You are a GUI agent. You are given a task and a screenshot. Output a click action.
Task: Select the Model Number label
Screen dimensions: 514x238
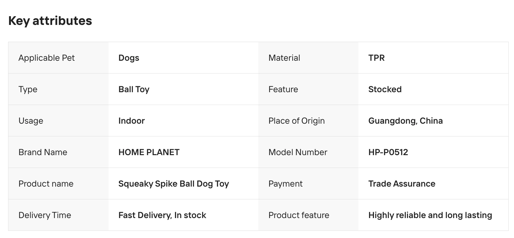coord(298,152)
